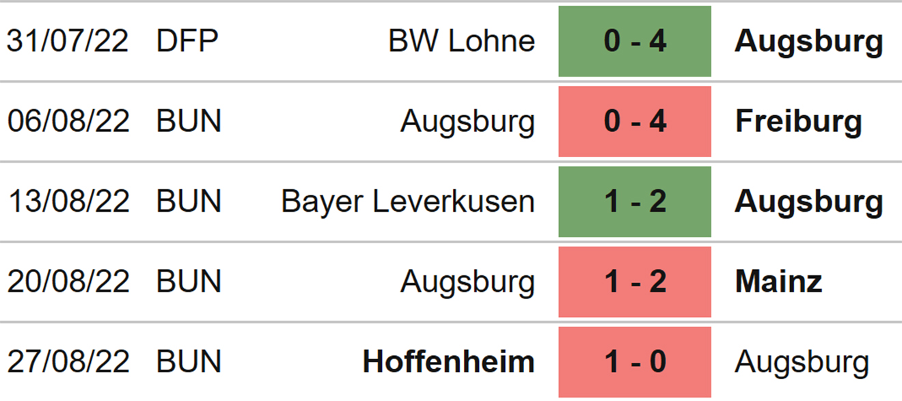Select the green 1 - 2 score box

point(634,202)
